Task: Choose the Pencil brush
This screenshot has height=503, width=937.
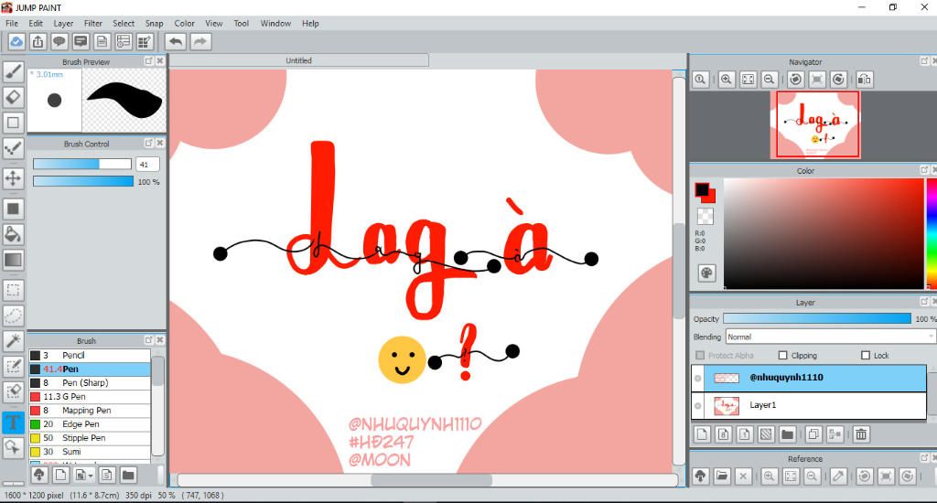Action: pos(90,355)
